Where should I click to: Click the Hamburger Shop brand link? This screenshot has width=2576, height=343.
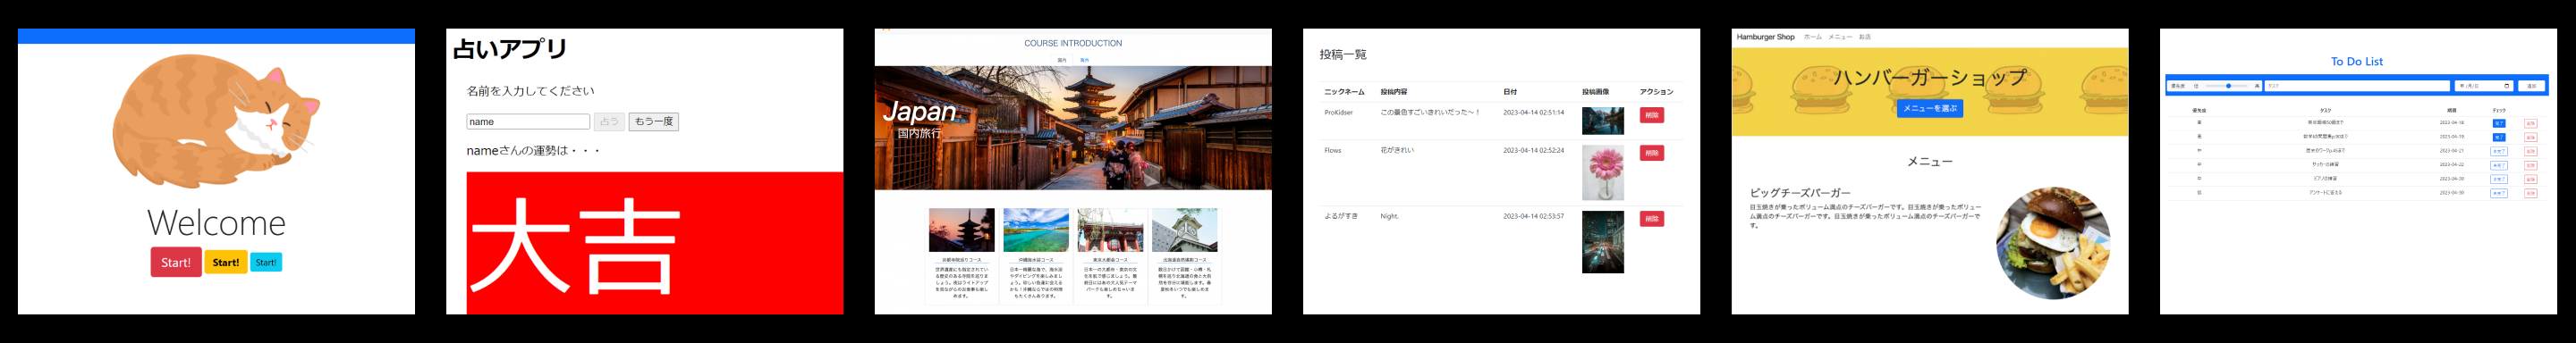[1765, 37]
